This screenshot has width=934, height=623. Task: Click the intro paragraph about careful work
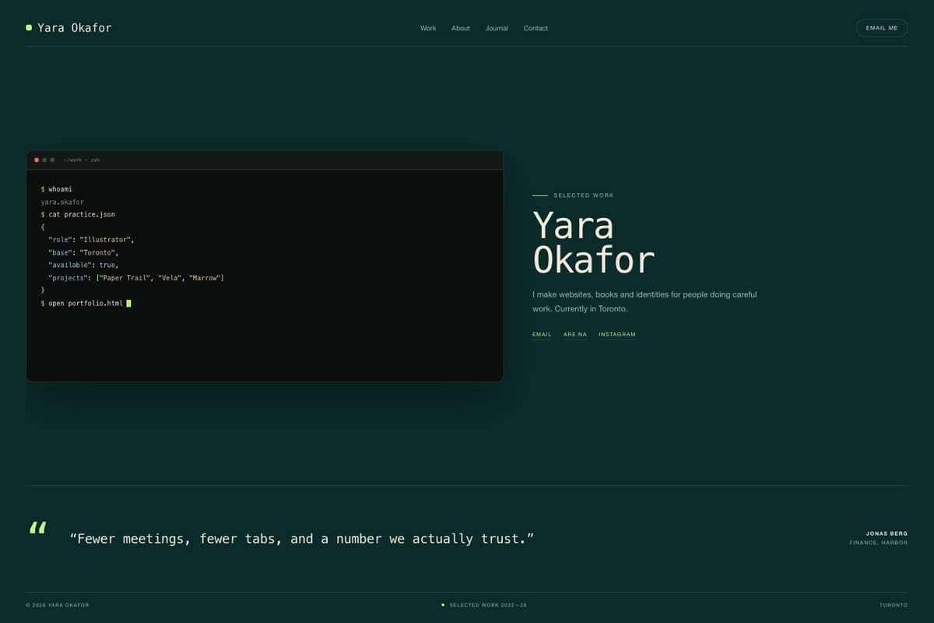pyautogui.click(x=644, y=301)
